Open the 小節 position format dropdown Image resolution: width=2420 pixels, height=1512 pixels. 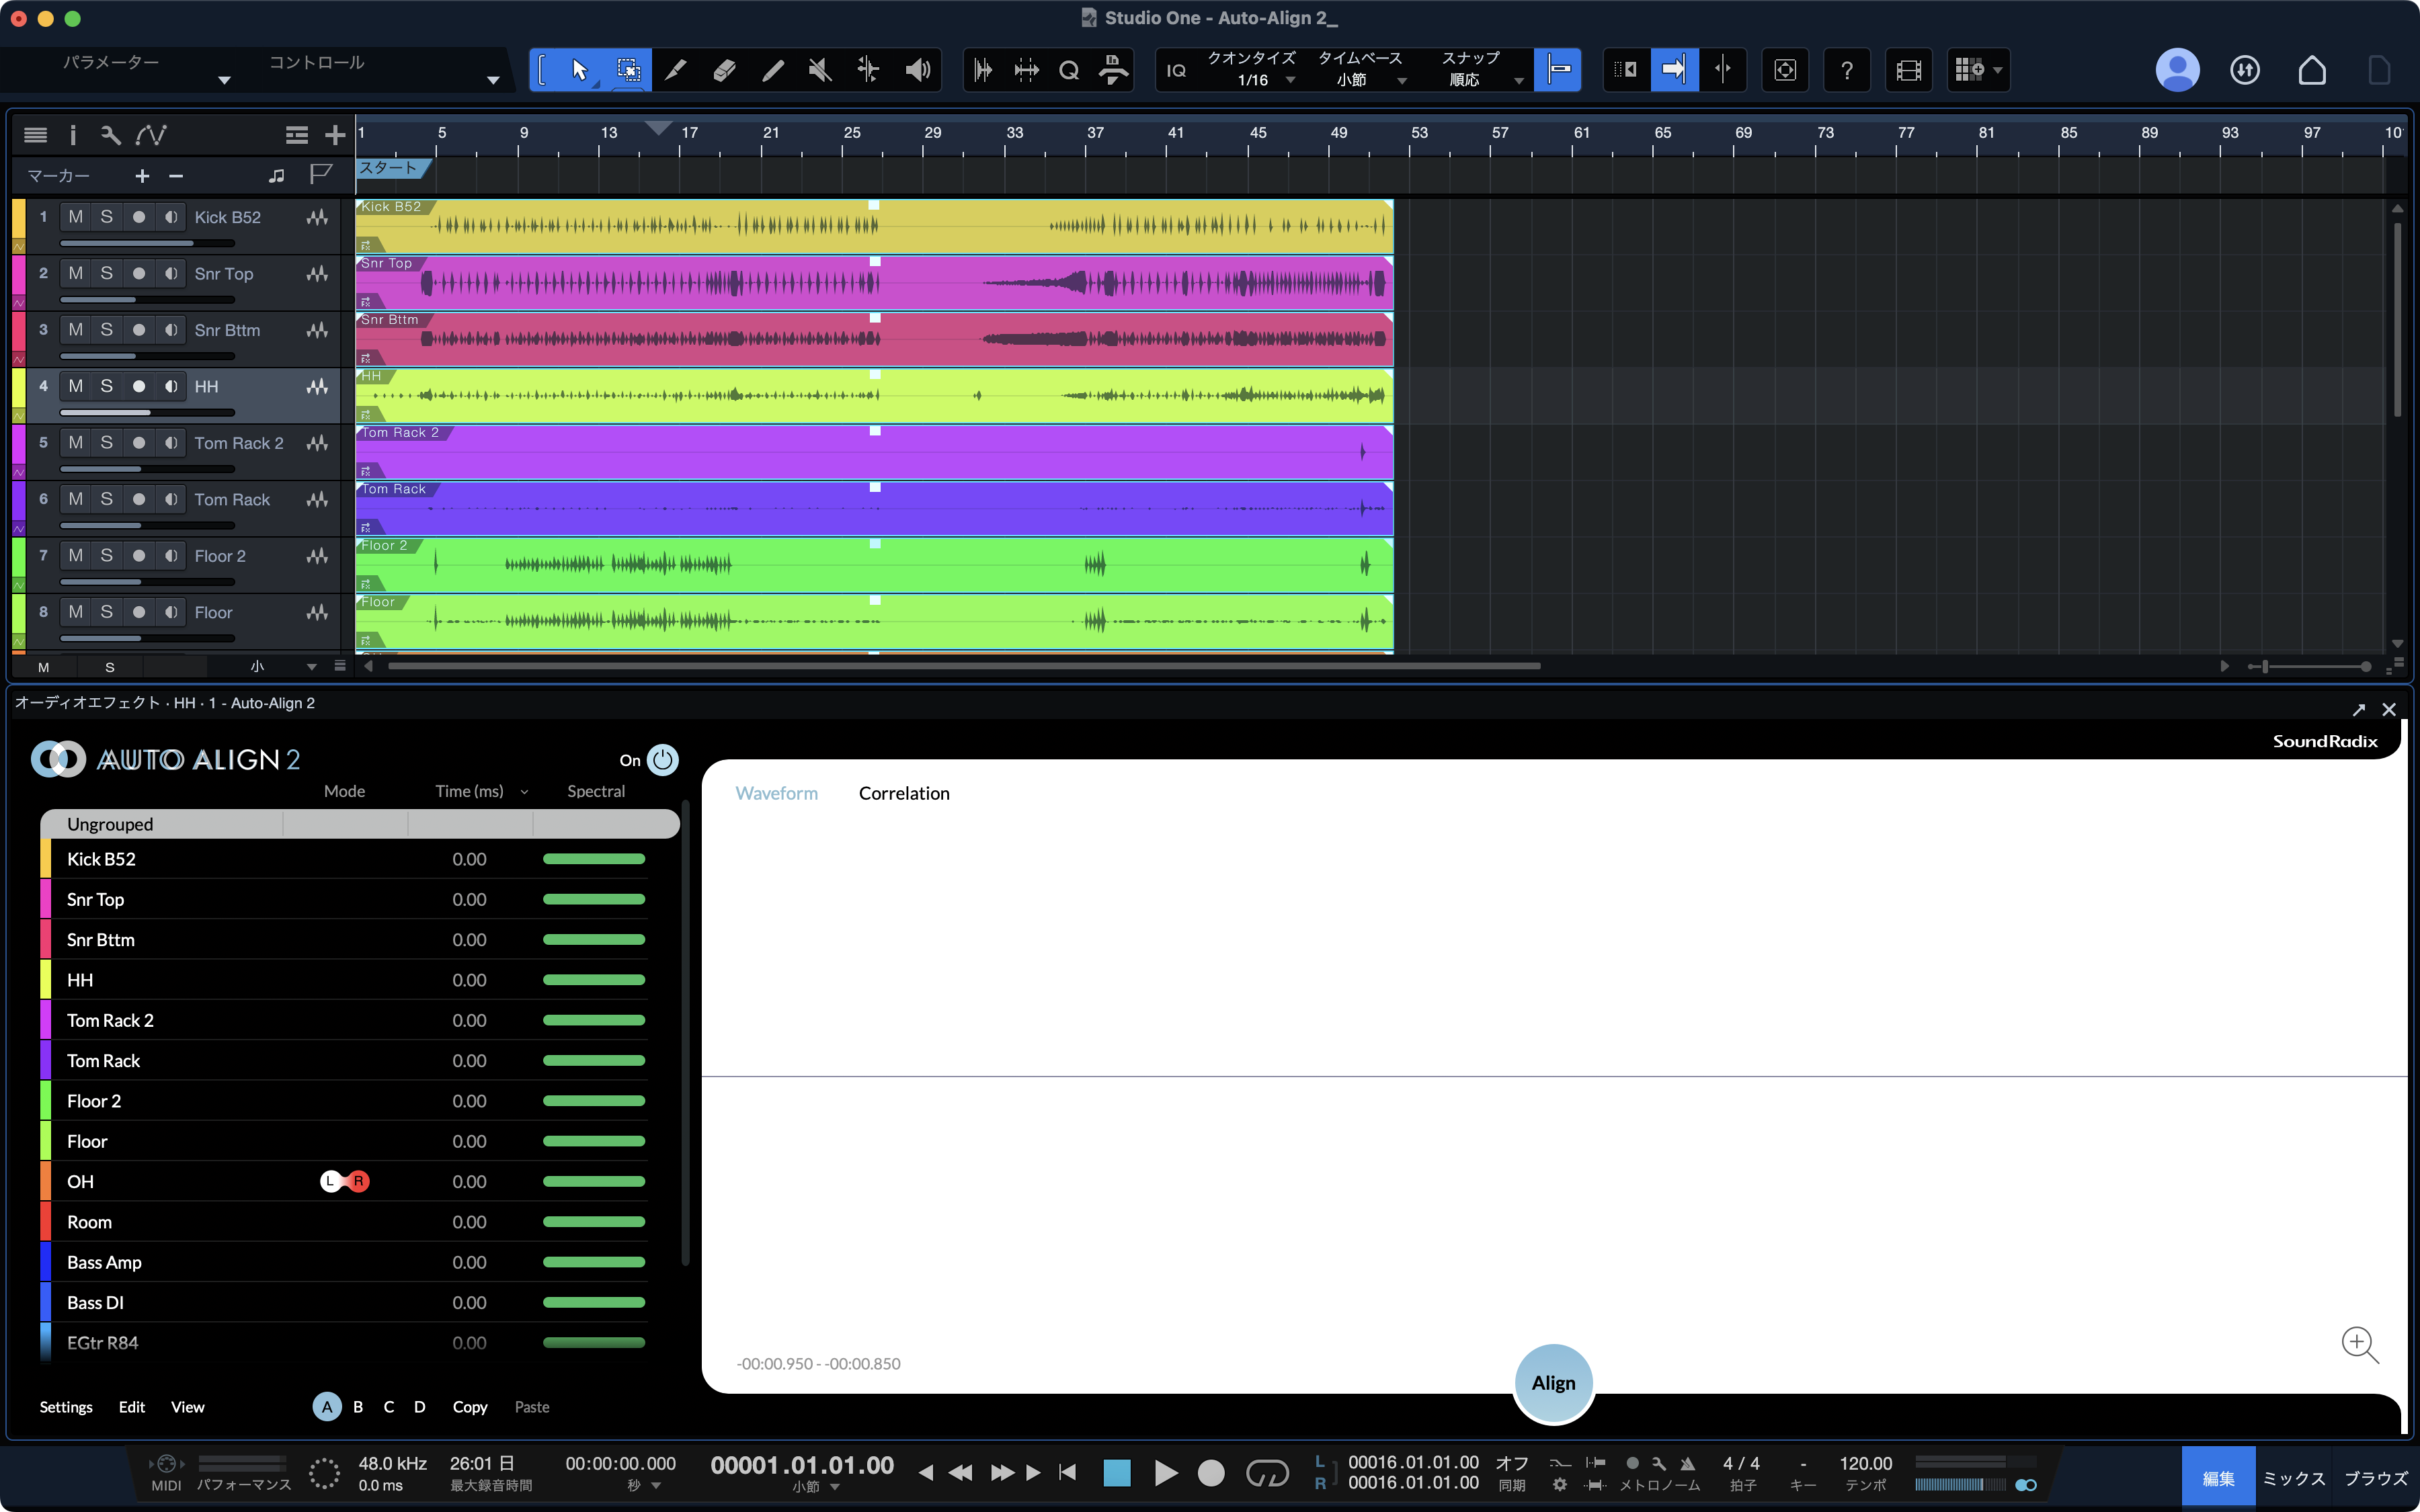(835, 1487)
